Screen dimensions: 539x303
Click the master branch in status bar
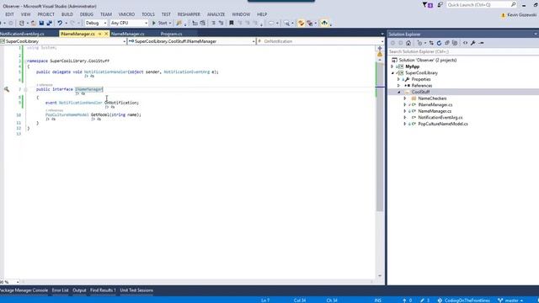tap(511, 300)
